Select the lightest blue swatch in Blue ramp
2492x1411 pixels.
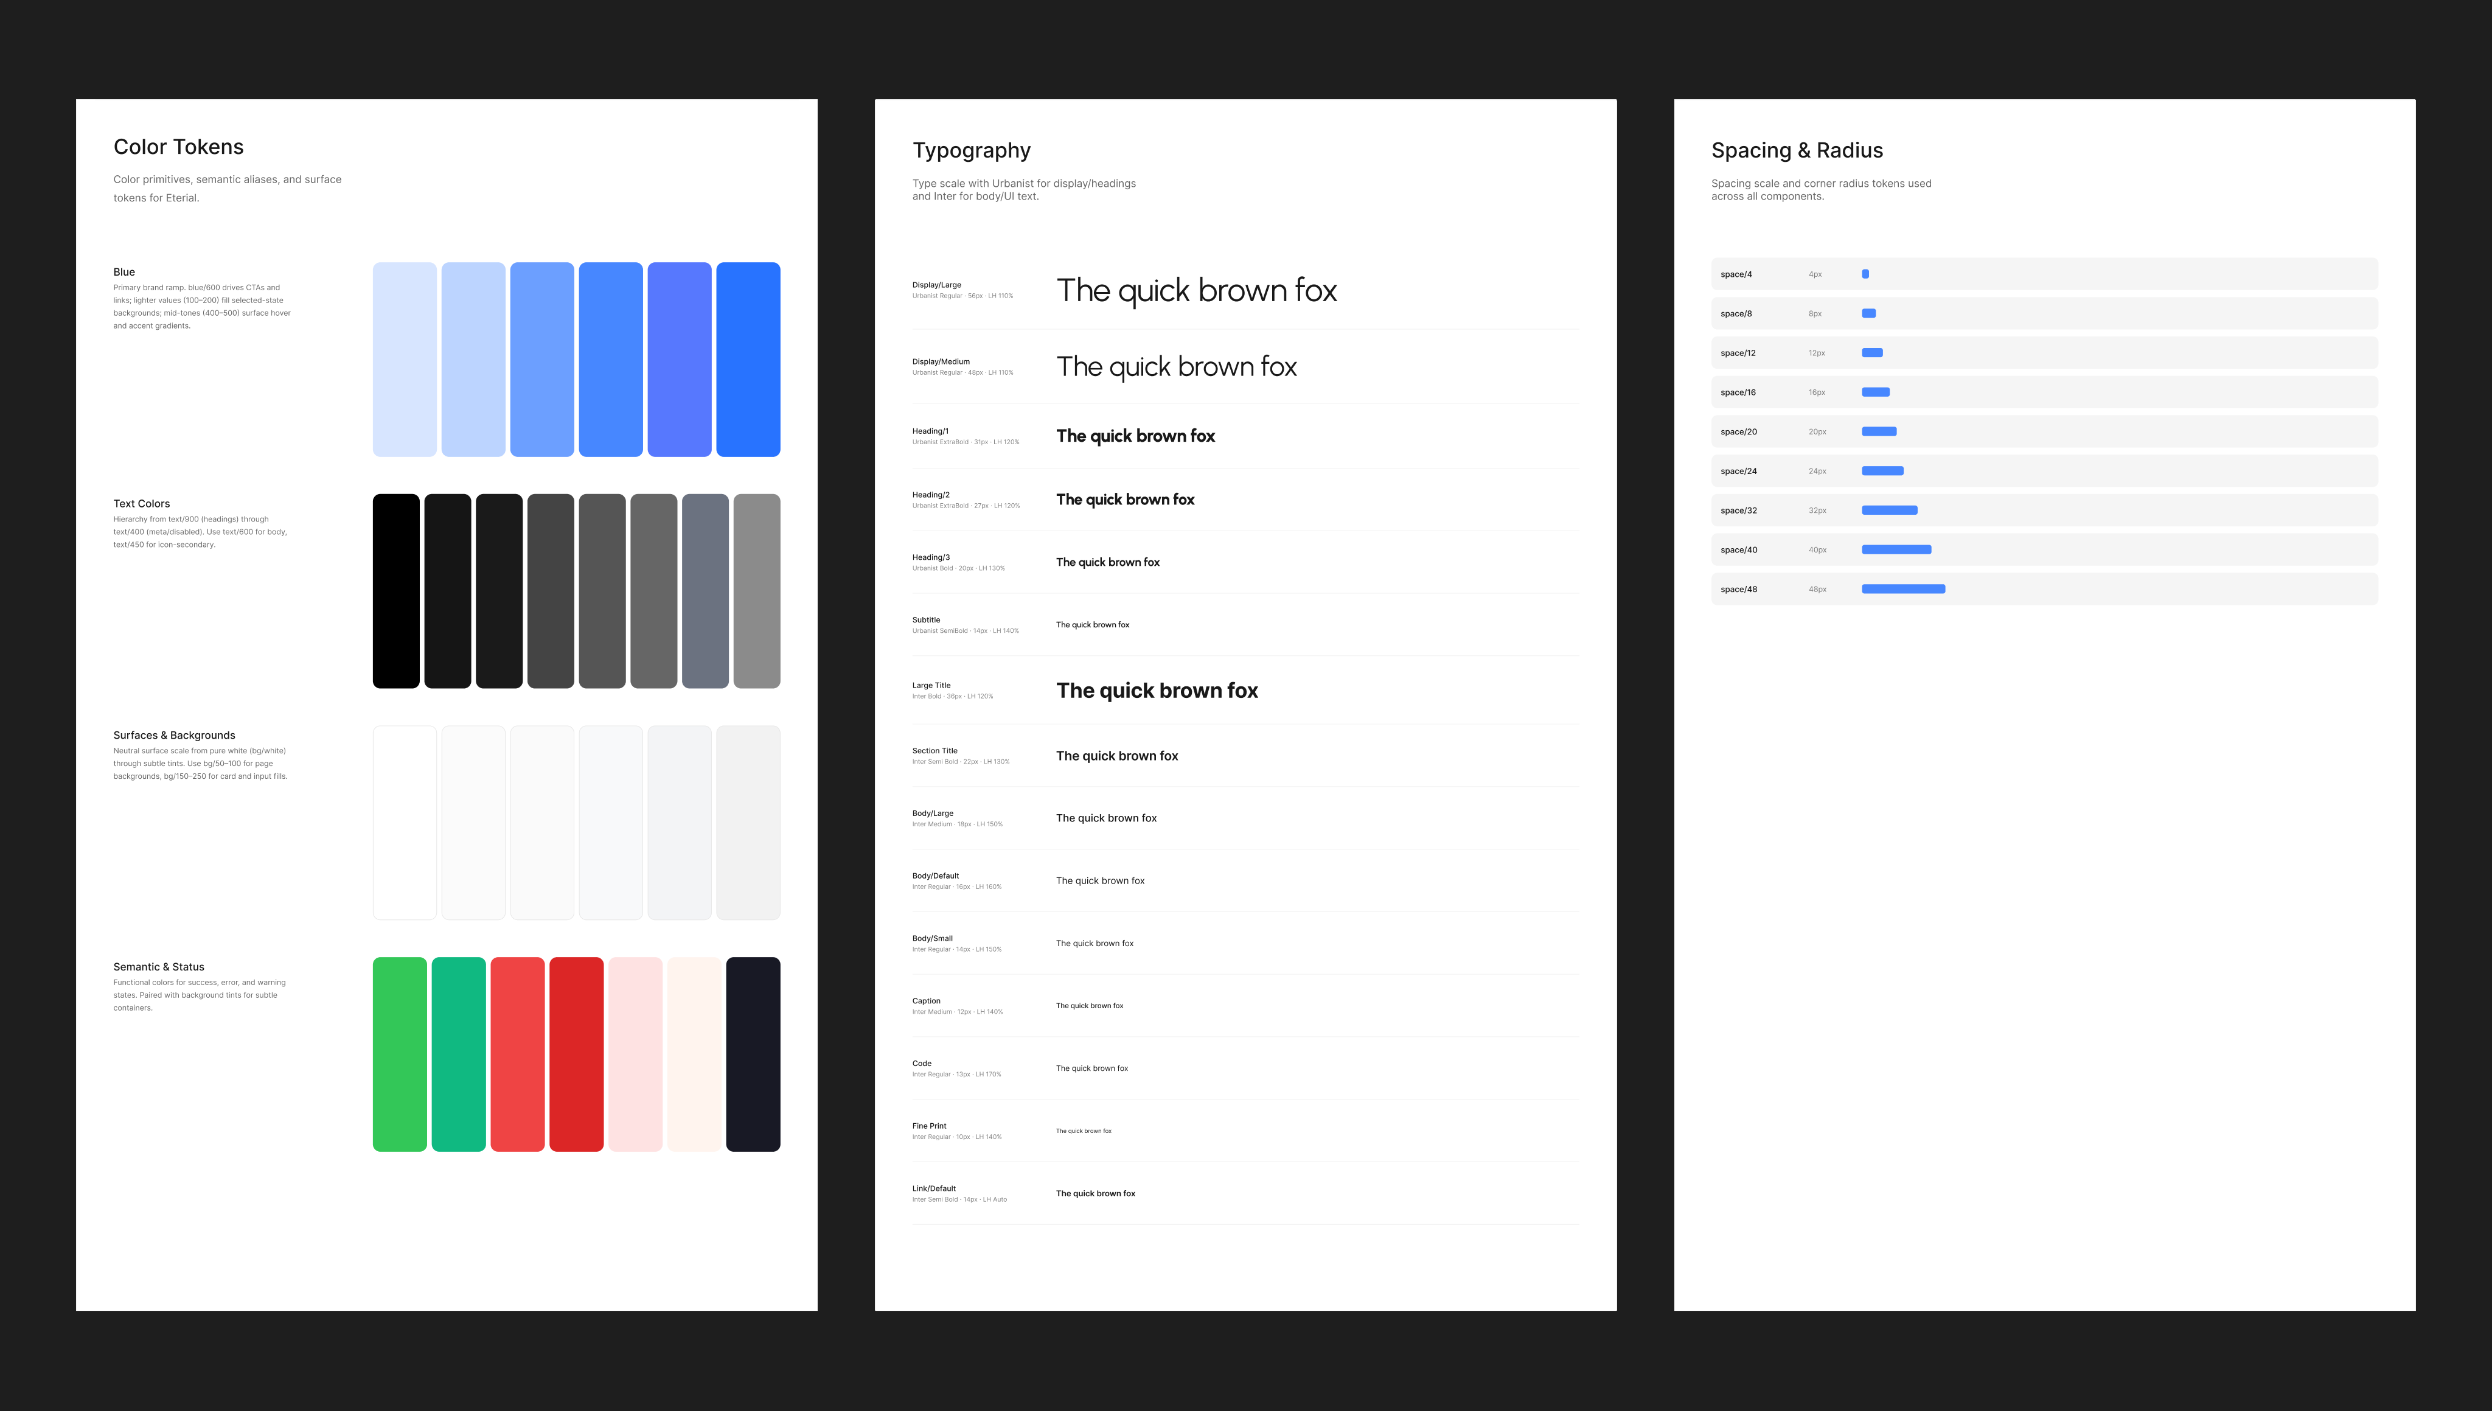click(404, 360)
